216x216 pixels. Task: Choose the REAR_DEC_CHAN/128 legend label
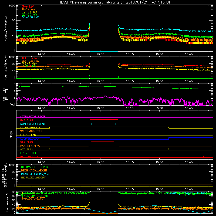[x=36, y=174]
